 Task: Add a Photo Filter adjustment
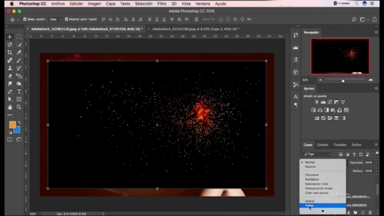coord(333,110)
